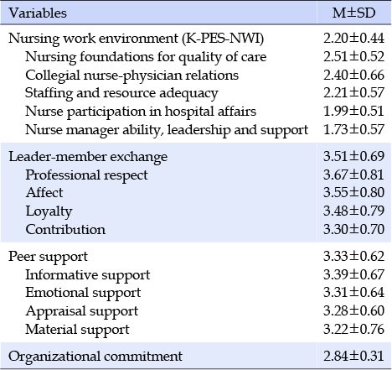Click the Variables column header
The height and width of the screenshot is (370, 392).
(38, 13)
